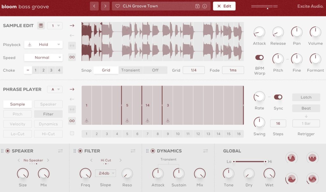Adjust the Volume knob
Screen dimensions: 326x192
pyautogui.click(x=315, y=32)
